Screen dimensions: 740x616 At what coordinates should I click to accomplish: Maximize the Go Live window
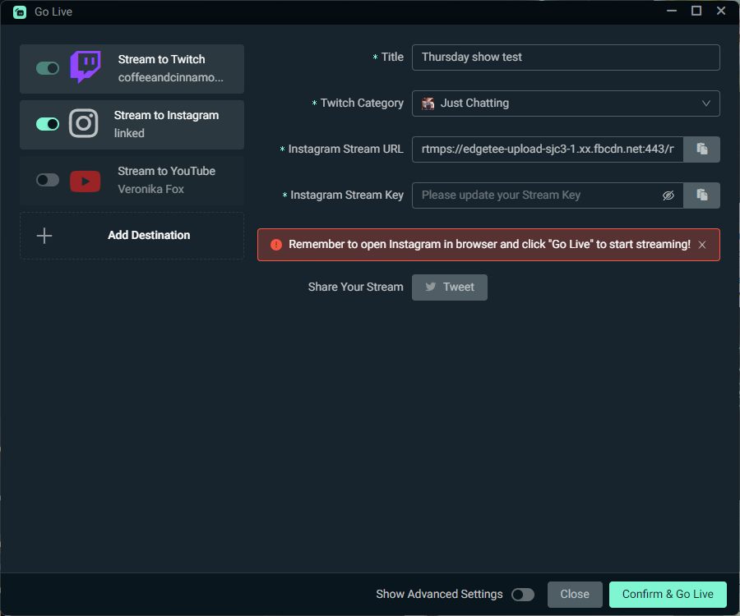[696, 11]
